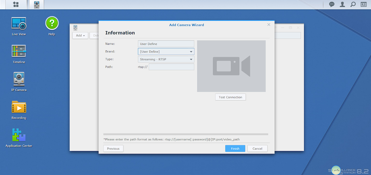Open the widgets panel in the top-right
Image resolution: width=371 pixels, height=175 pixels.
click(363, 4)
